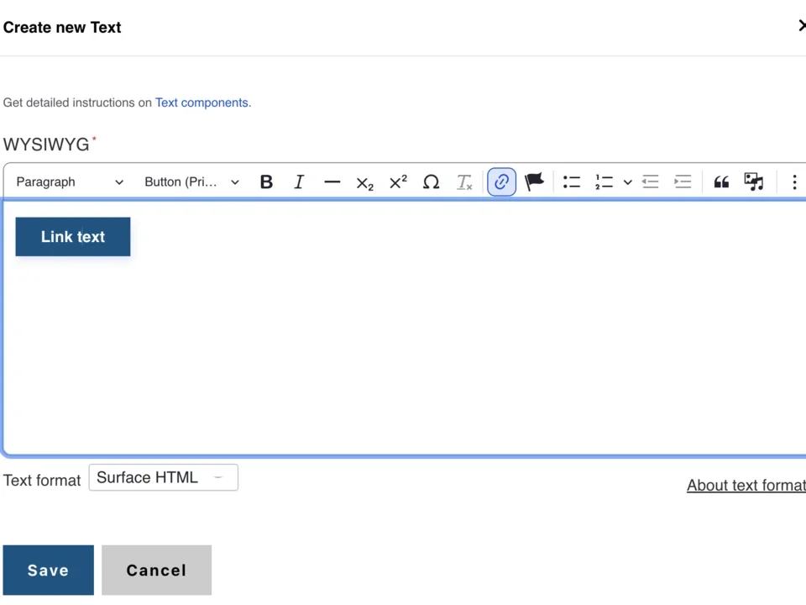The height and width of the screenshot is (605, 806).
Task: Apply subscript formatting
Action: (x=364, y=181)
